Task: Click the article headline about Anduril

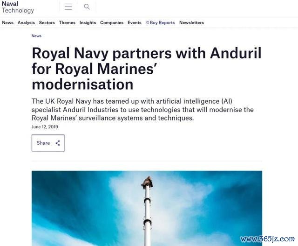Action: (147, 69)
